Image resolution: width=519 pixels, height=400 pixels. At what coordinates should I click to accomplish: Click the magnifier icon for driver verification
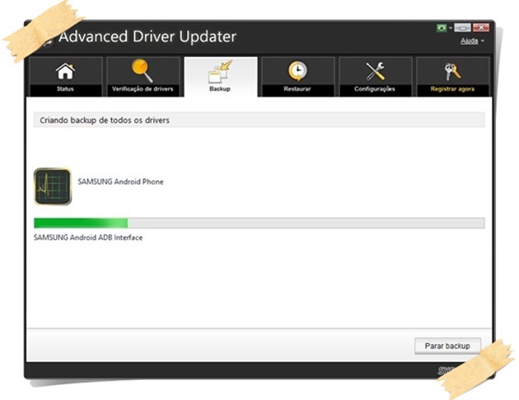pyautogui.click(x=143, y=70)
